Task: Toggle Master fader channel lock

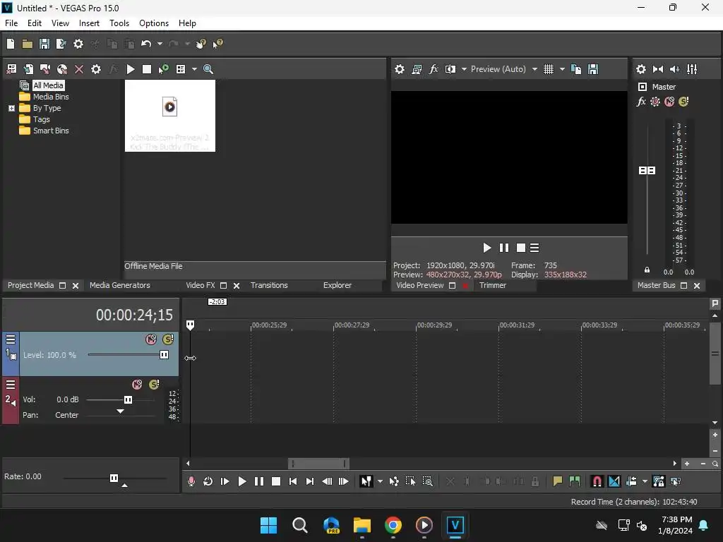Action: [647, 270]
